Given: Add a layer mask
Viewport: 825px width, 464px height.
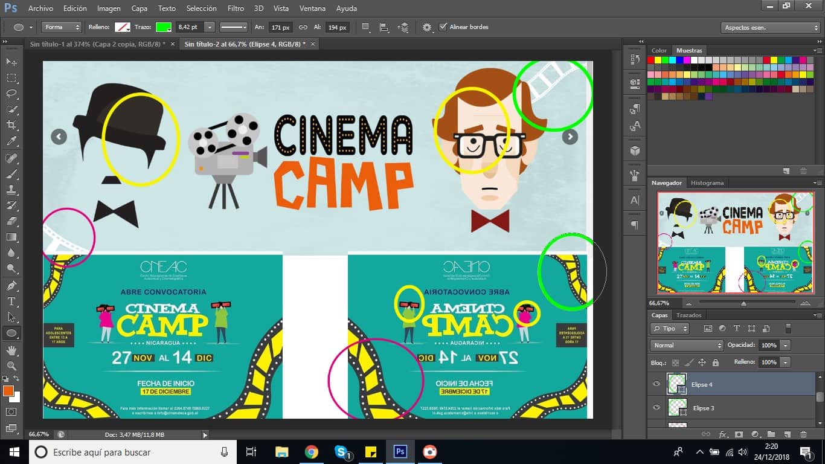Looking at the screenshot, I should click(739, 434).
